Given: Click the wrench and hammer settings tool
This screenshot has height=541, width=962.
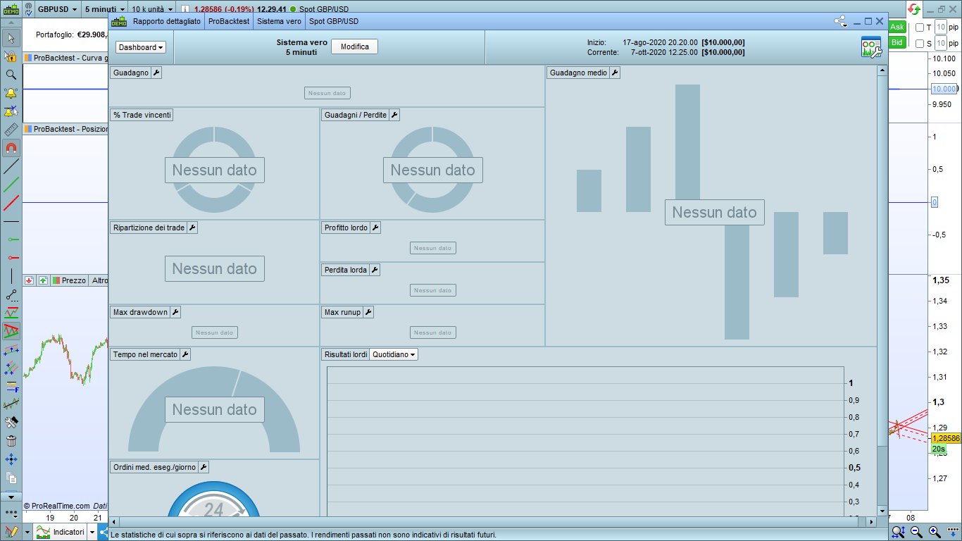Looking at the screenshot, I should tap(11, 423).
